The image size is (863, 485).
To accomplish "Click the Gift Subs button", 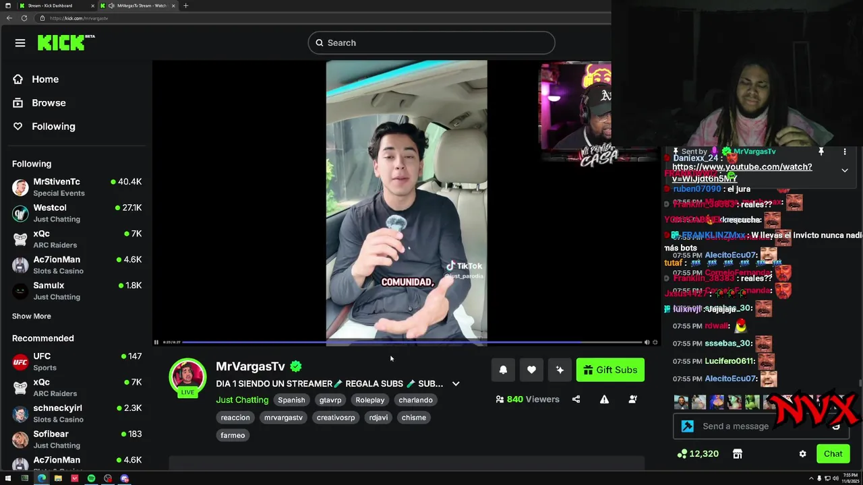I will [x=610, y=370].
